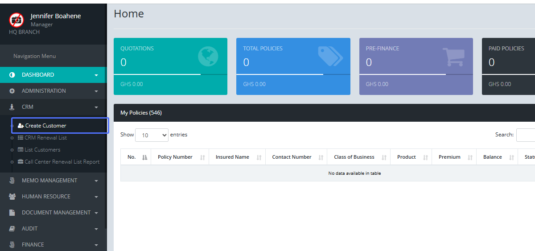Expand the Memo Management menu arrow

coord(96,181)
